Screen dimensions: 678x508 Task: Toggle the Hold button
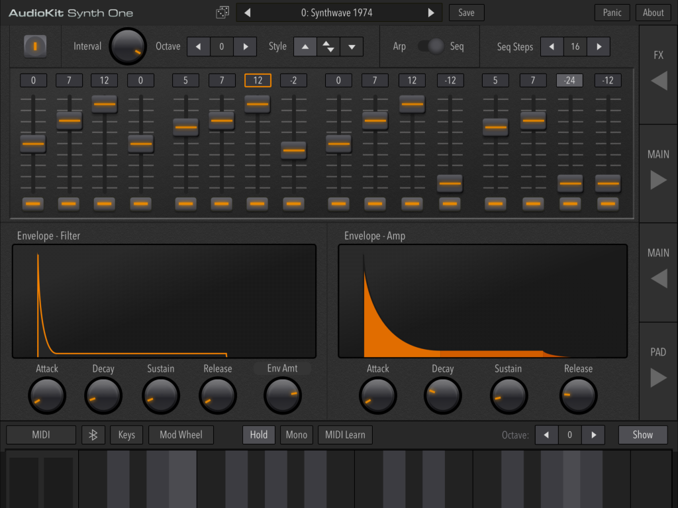point(259,435)
